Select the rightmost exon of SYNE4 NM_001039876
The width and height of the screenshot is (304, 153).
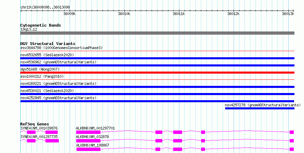pos(52,132)
